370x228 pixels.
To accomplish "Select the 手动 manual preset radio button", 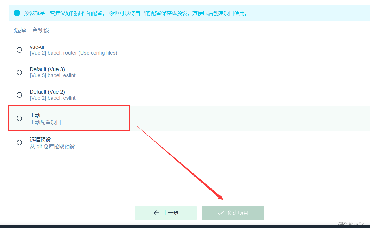I will [19, 118].
